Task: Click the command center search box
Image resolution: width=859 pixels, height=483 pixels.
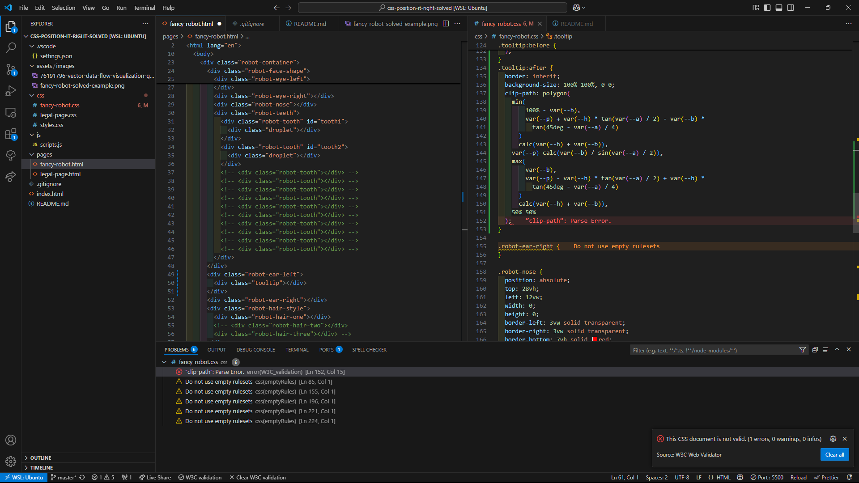Action: pyautogui.click(x=433, y=8)
